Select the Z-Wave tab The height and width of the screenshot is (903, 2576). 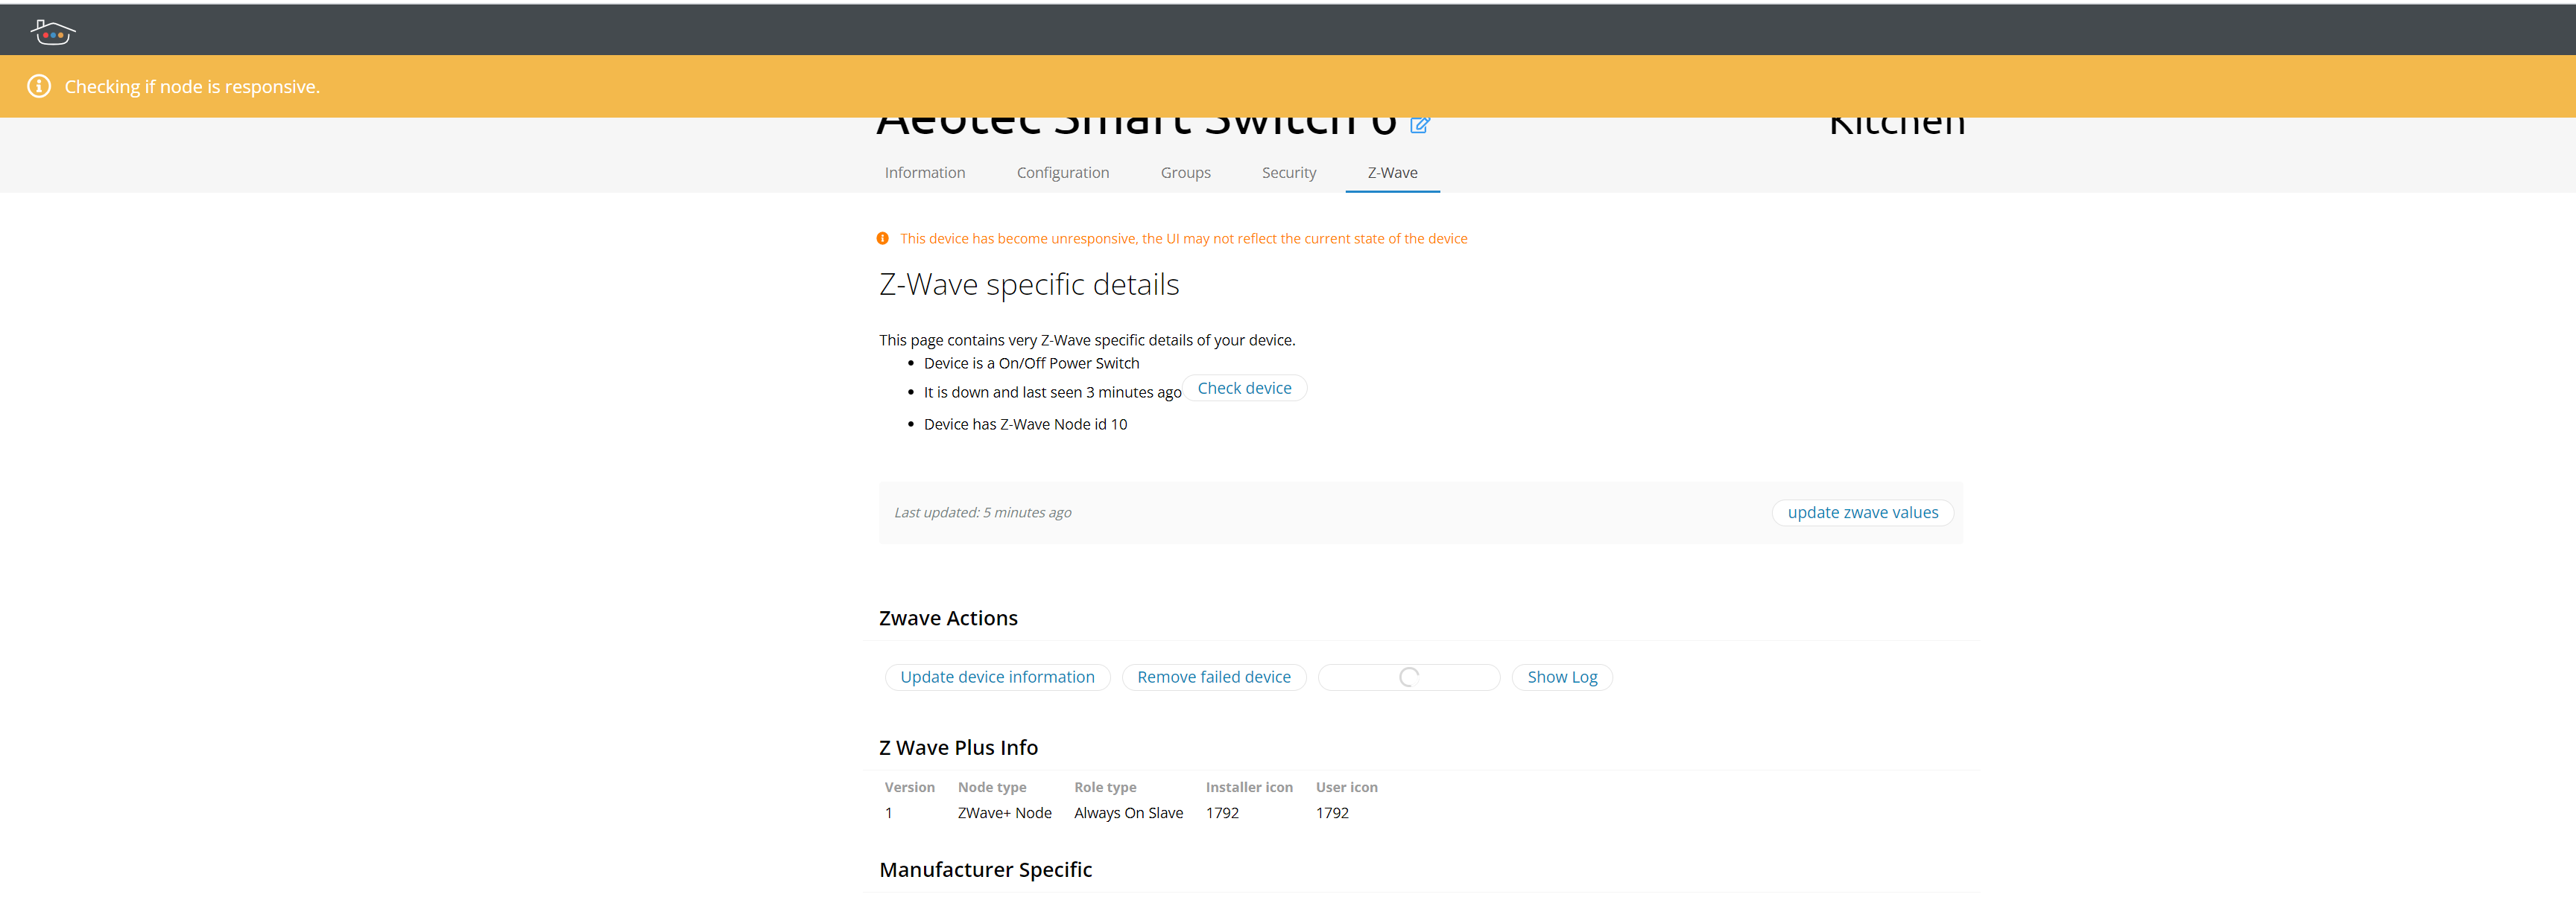point(1392,173)
